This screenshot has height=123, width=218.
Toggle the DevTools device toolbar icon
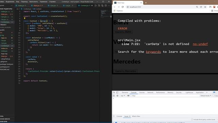(117, 93)
